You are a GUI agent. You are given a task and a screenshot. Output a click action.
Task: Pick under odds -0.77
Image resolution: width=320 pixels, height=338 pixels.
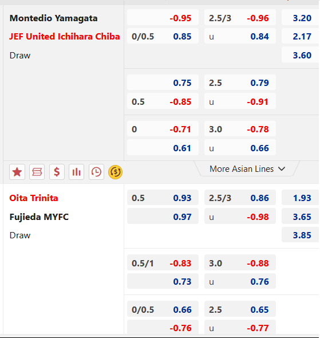coord(240,327)
